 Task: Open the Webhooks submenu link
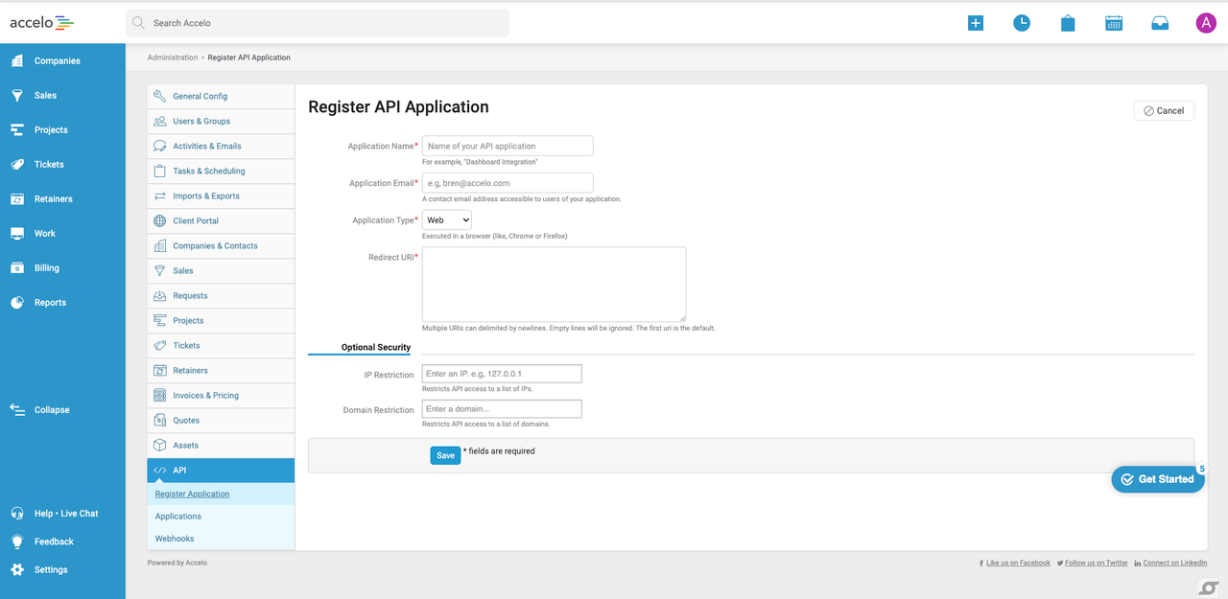[x=175, y=539]
